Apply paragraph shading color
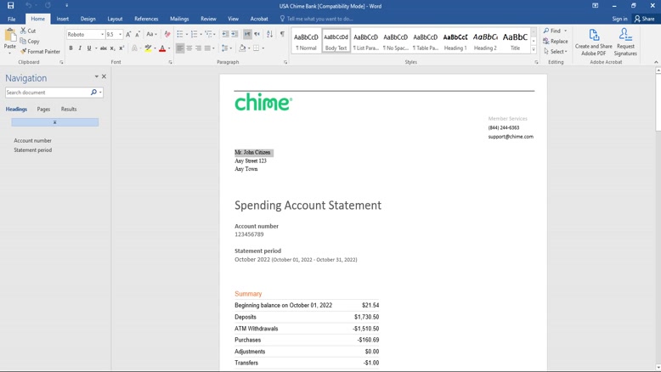The height and width of the screenshot is (372, 661). coord(242,48)
